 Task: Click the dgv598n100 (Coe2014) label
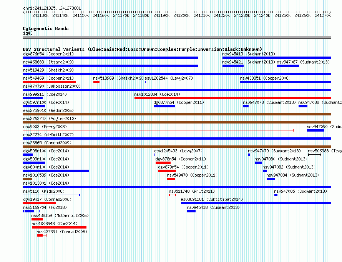tap(46, 151)
